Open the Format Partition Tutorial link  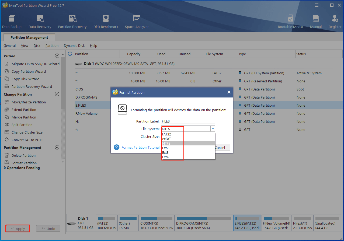pos(140,147)
